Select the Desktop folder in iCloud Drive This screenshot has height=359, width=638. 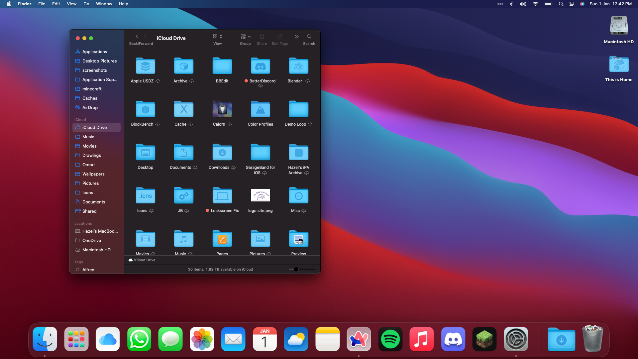(x=145, y=152)
